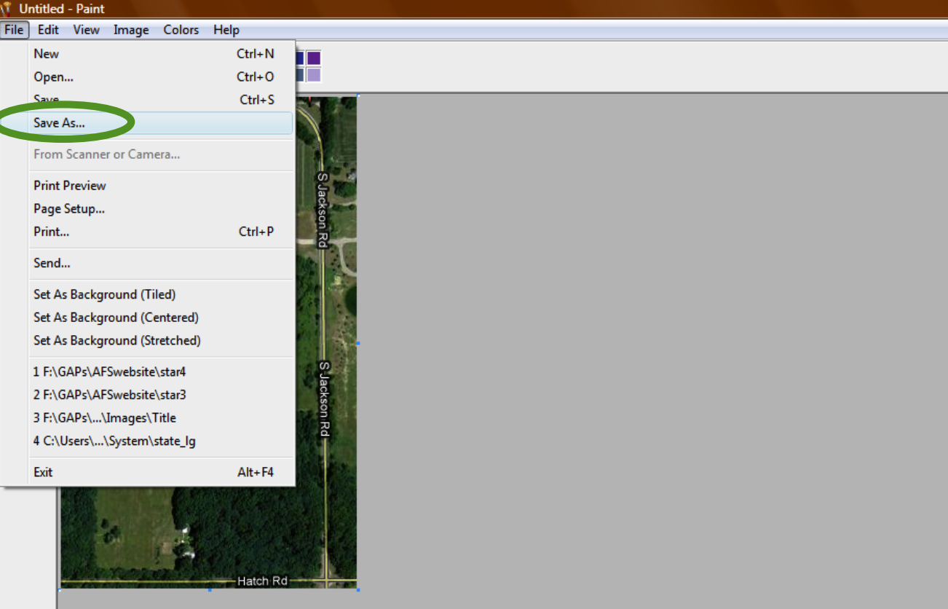The height and width of the screenshot is (609, 948).
Task: Choose Save As from the File menu
Action: click(58, 123)
